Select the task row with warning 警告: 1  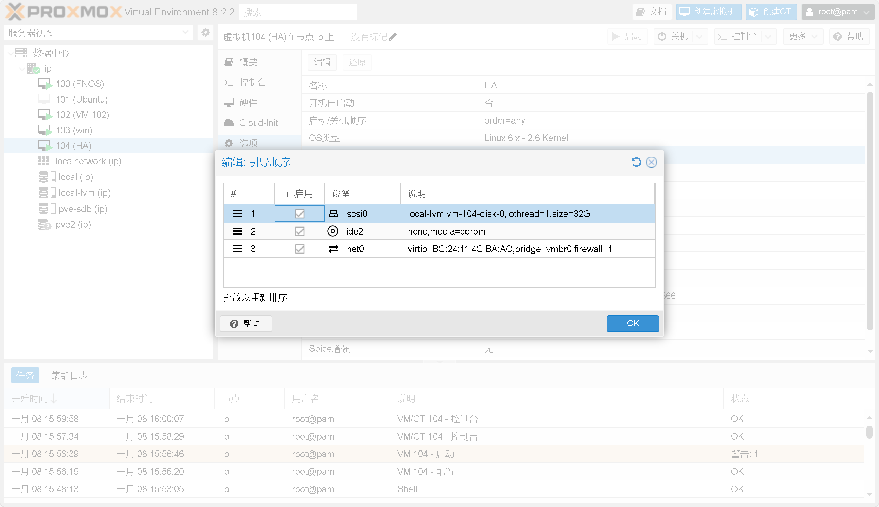click(x=434, y=454)
